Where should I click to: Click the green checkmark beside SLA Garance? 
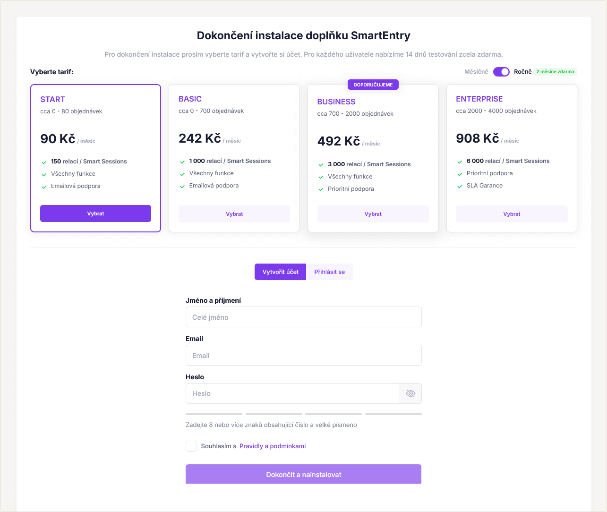[x=460, y=186]
